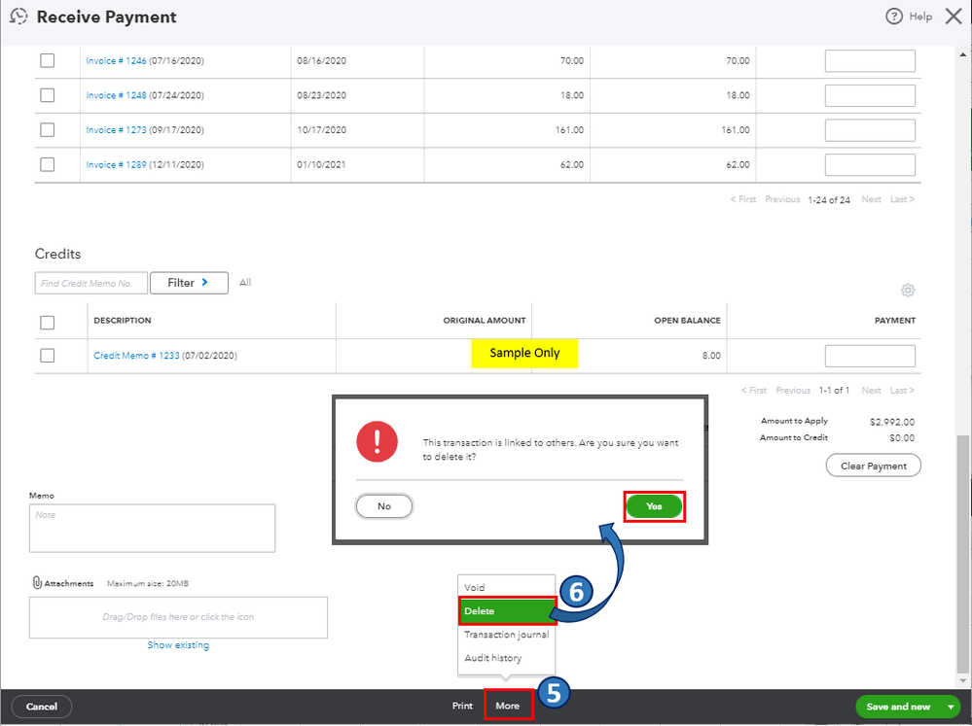Click the ORIGINAL AMOUNT column header

[x=485, y=321]
